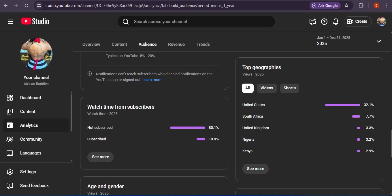Screen dimensions: 392x196
Task: Open the notifications bell
Action: 336,22
